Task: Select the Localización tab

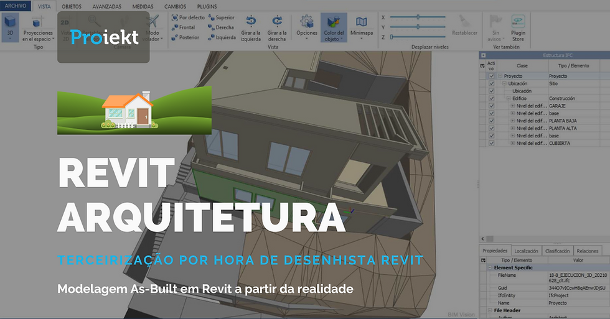Action: (527, 251)
